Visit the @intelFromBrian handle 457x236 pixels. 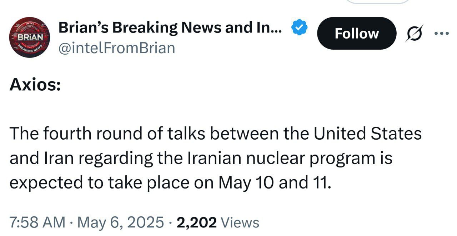point(116,47)
